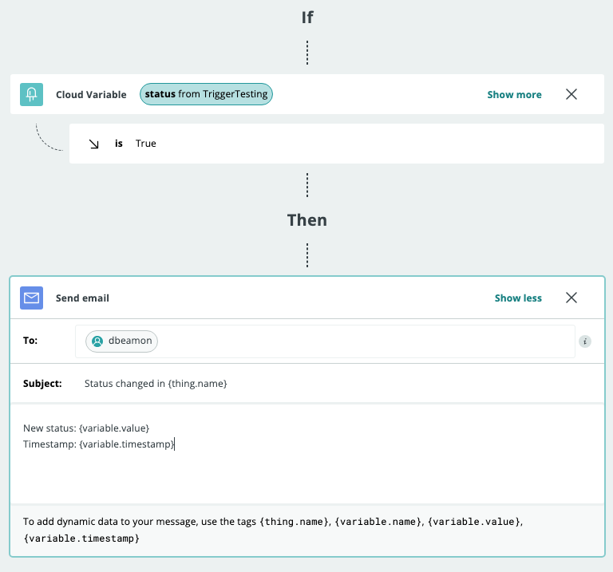The width and height of the screenshot is (613, 572).
Task: Collapse Send email with Show less
Action: tap(518, 298)
